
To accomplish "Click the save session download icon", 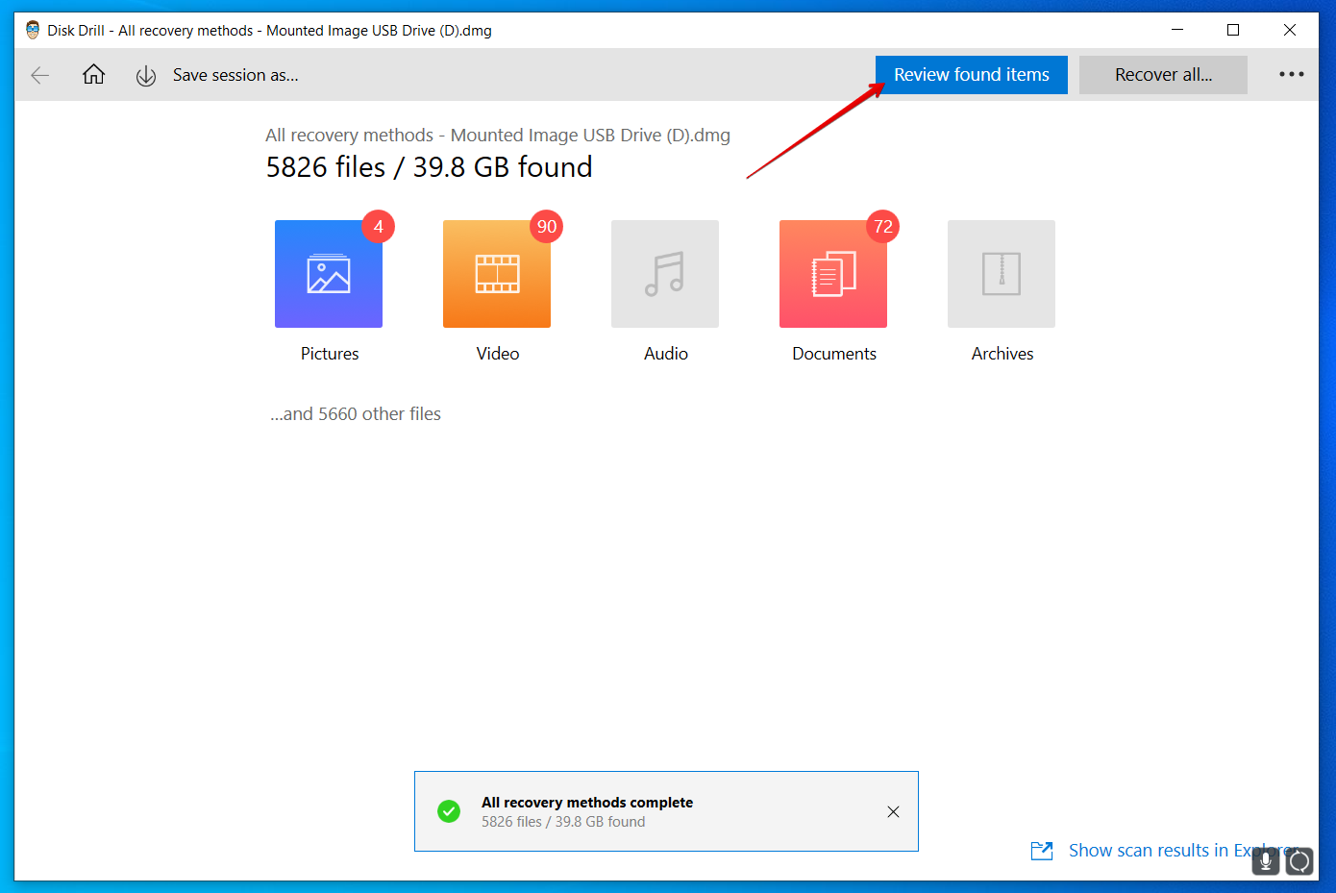I will click(x=146, y=76).
